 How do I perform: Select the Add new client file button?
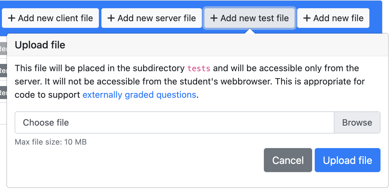click(50, 18)
